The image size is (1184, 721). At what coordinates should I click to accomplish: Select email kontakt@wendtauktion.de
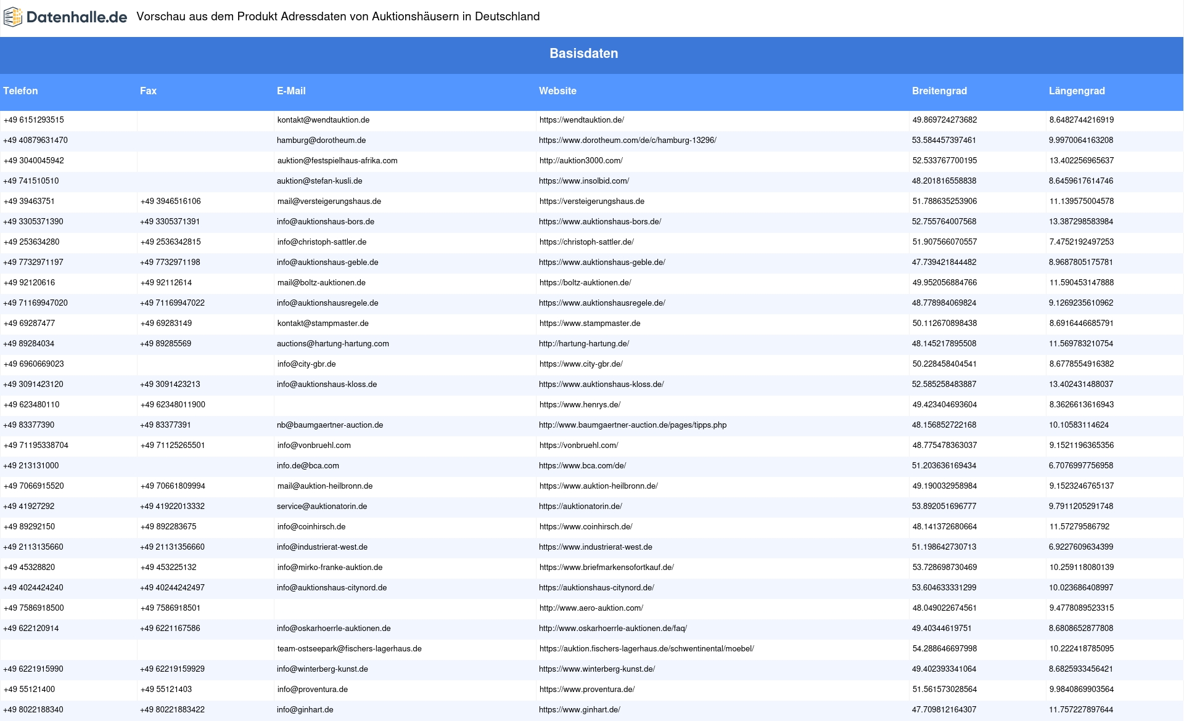(323, 120)
